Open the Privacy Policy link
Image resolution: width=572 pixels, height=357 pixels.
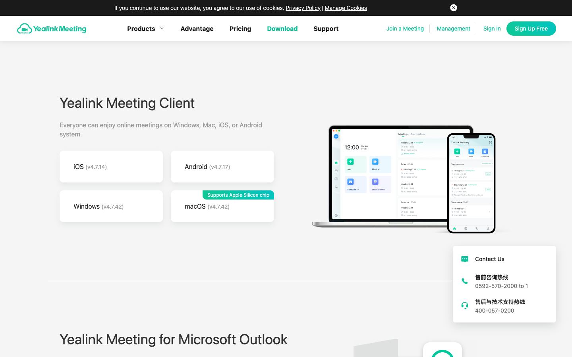click(x=303, y=8)
